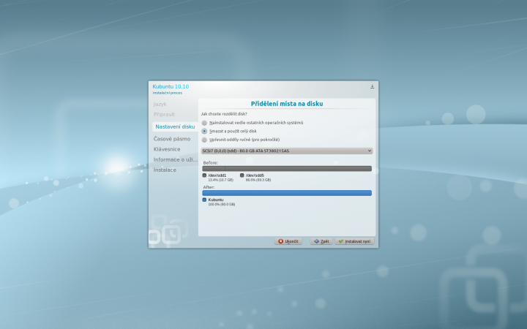Click the /dev/sdd1 legend color square
527x329 pixels.
click(x=204, y=175)
